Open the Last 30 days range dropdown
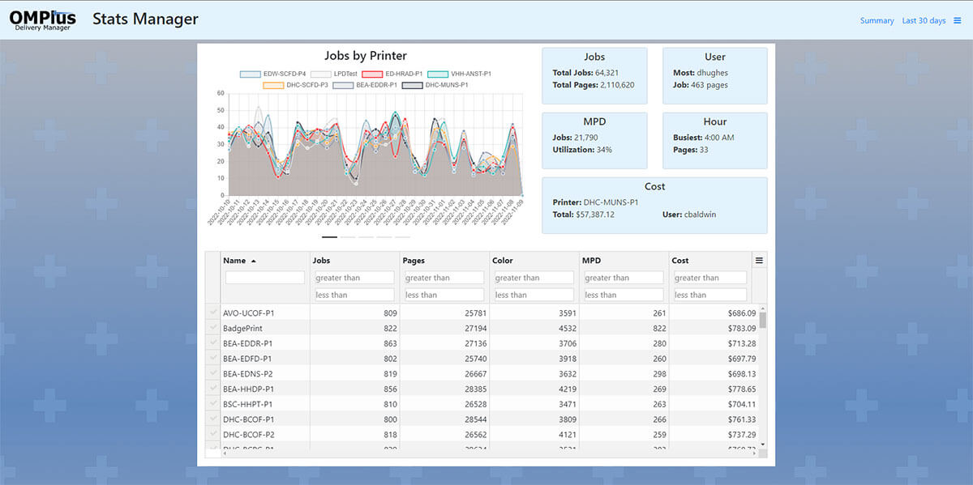 pos(924,21)
